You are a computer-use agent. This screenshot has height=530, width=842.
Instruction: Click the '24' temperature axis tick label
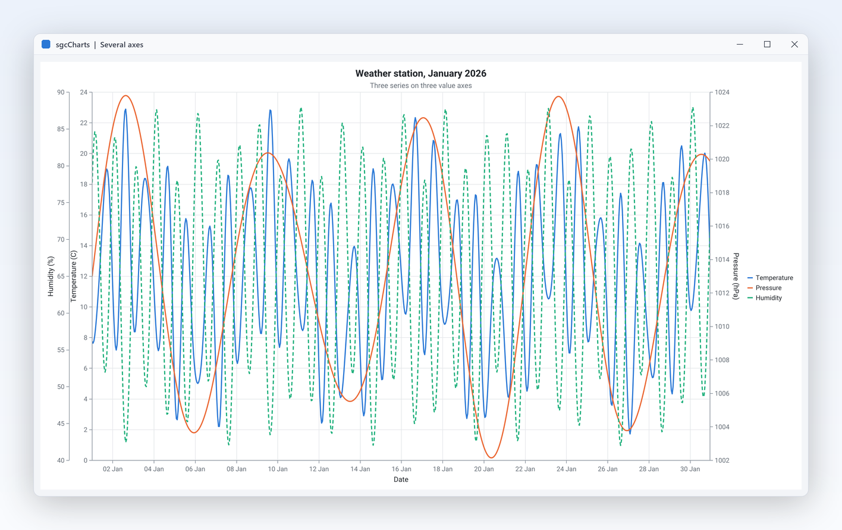point(84,92)
